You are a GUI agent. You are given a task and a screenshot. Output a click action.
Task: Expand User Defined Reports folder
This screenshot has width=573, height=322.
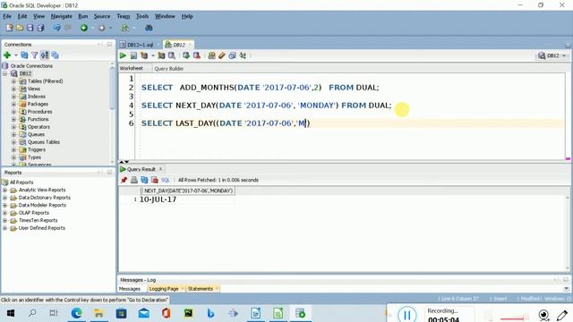point(5,228)
